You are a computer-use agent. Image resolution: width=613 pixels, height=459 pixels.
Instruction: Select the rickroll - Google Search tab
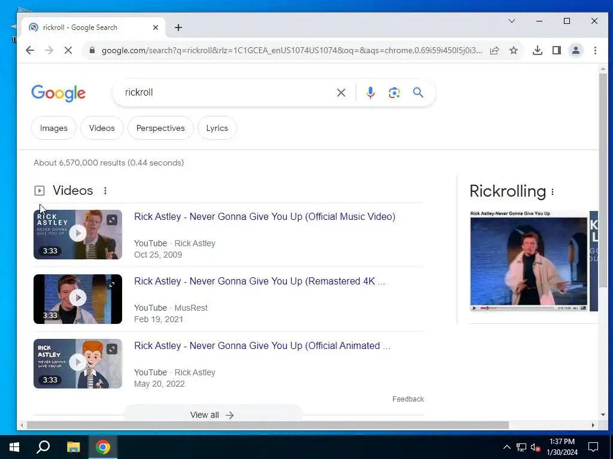coord(93,27)
